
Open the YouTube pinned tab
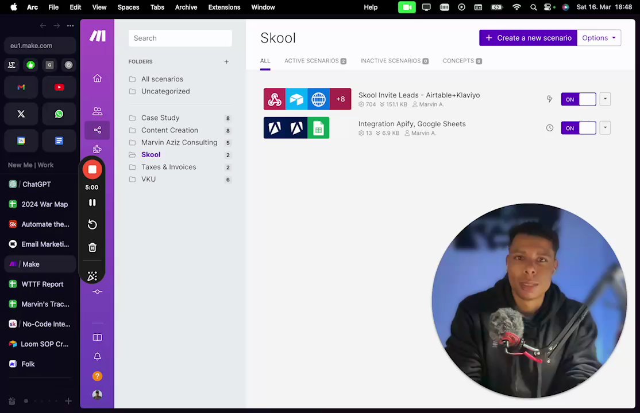point(59,87)
